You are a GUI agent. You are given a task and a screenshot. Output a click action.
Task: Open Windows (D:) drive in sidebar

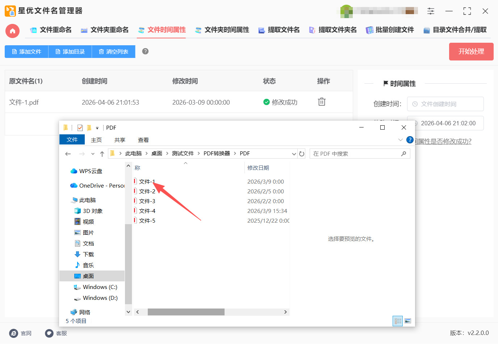[x=96, y=298]
